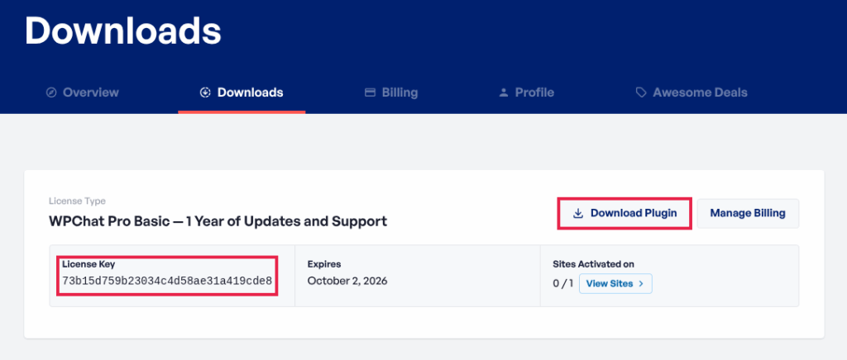Click the download circle icon in Downloads tab
Screen dimensions: 847x360
click(x=205, y=92)
